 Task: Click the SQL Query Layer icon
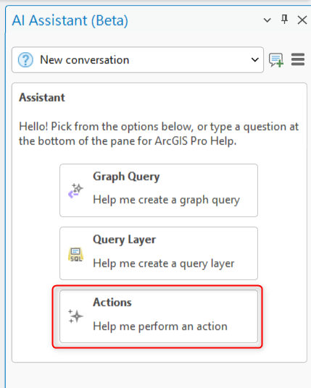pyautogui.click(x=75, y=254)
